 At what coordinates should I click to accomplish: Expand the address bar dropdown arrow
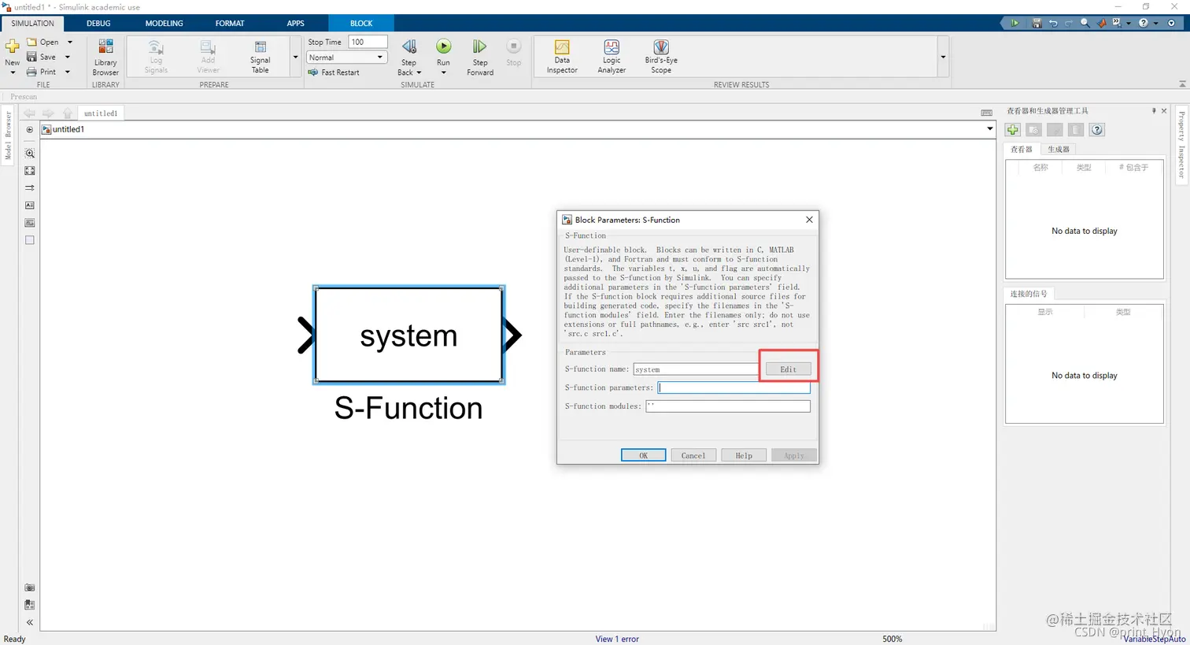pyautogui.click(x=990, y=129)
